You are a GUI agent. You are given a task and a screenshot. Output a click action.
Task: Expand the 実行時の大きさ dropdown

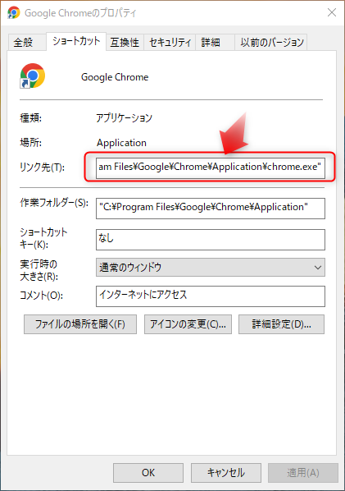click(x=211, y=267)
